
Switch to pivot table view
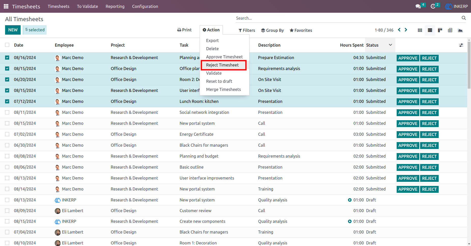450,30
